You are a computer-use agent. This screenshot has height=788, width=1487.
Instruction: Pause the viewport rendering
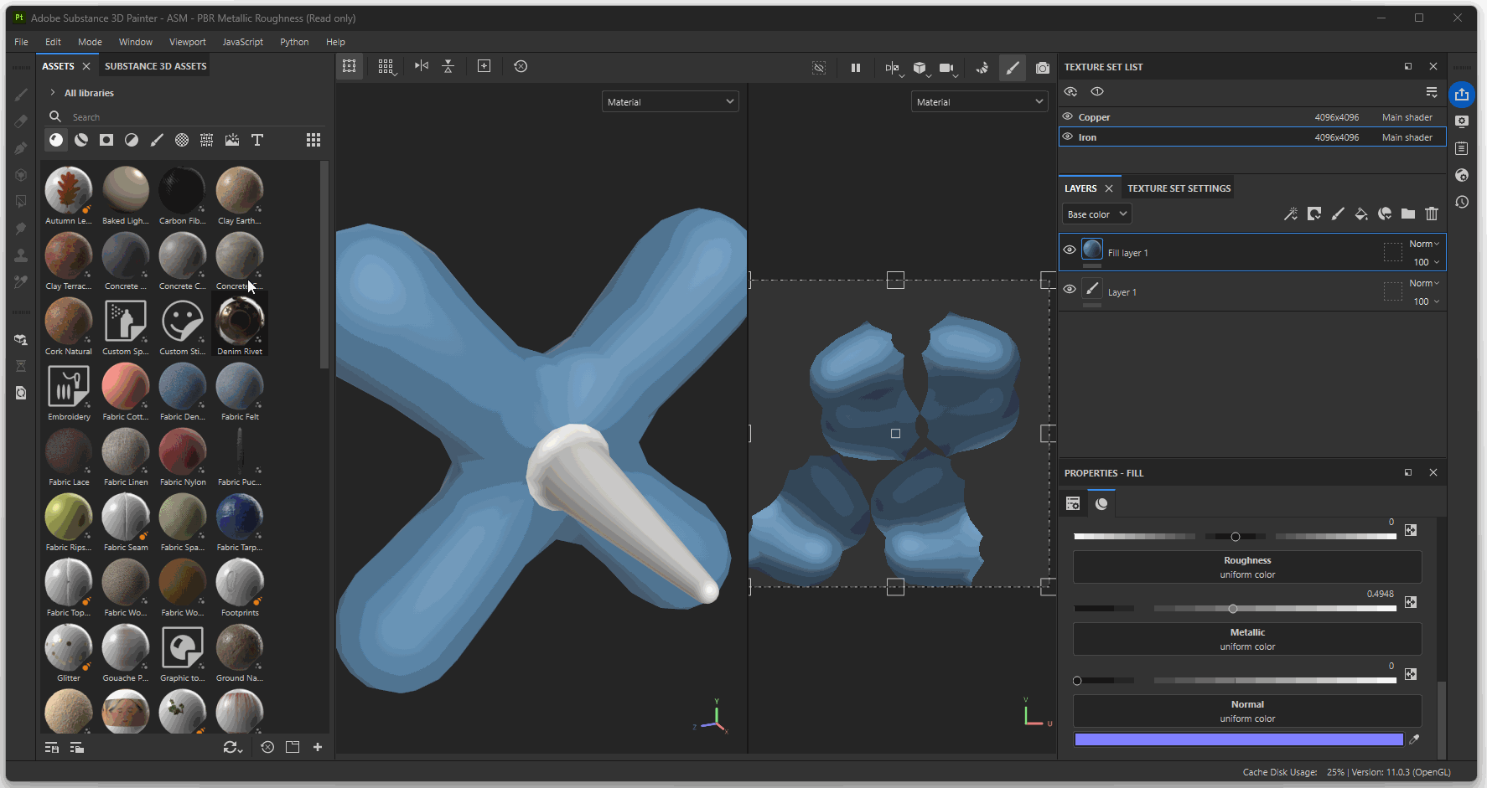856,68
